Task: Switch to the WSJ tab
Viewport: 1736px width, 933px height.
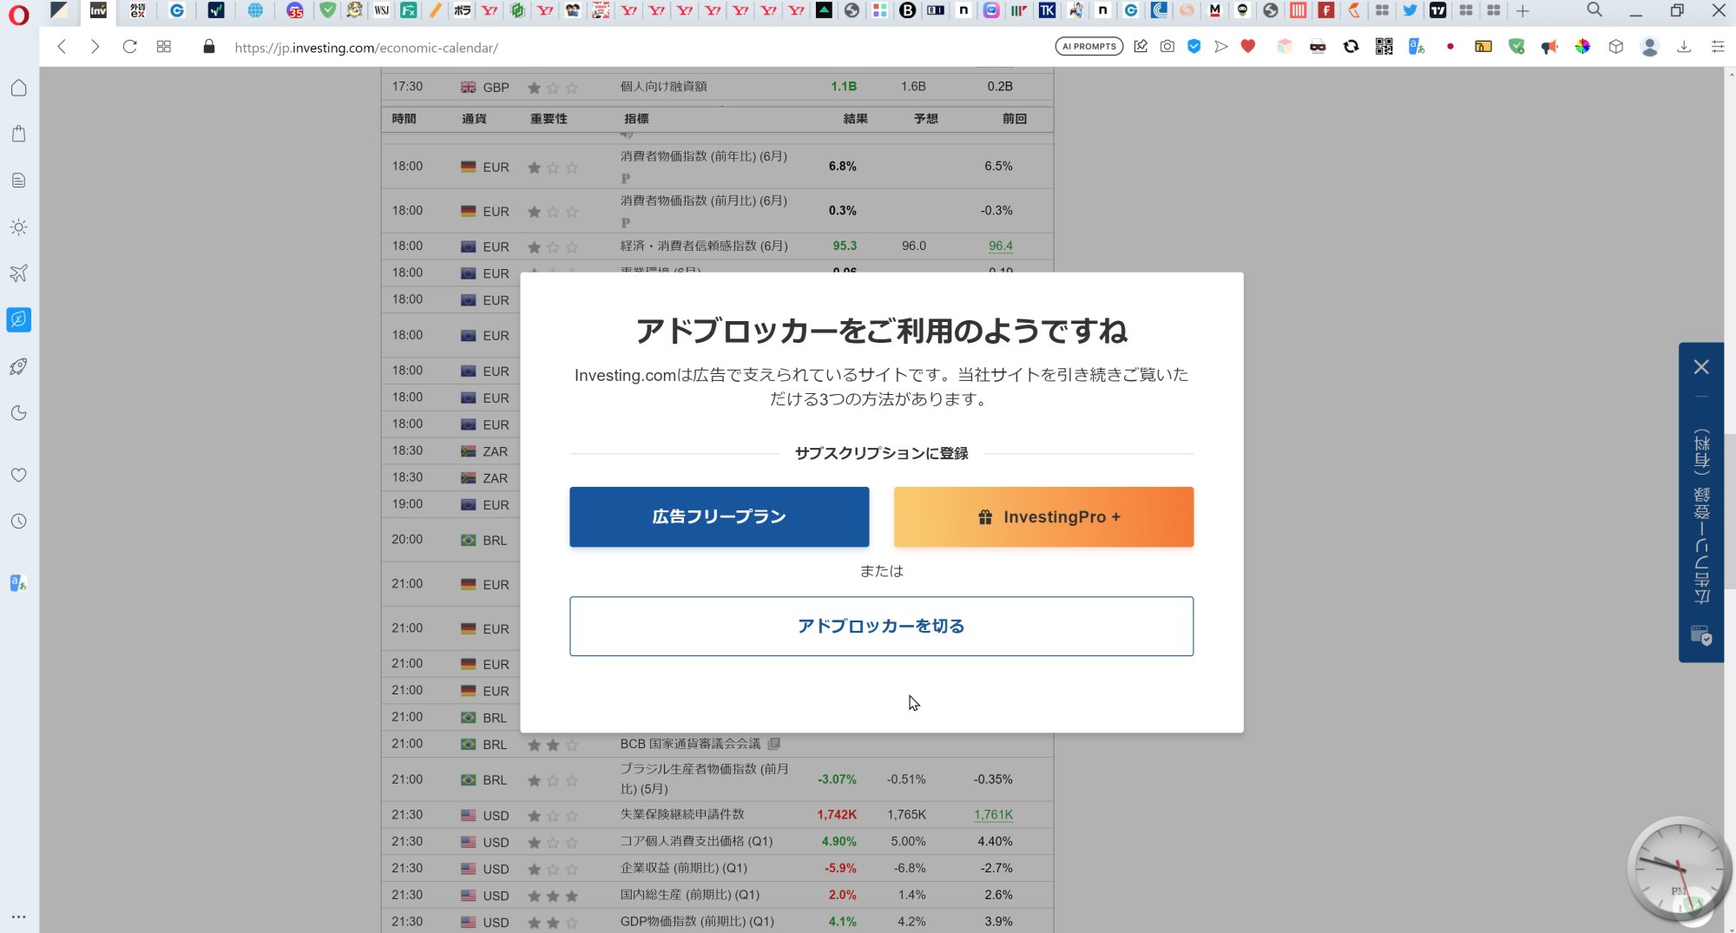Action: click(x=381, y=10)
